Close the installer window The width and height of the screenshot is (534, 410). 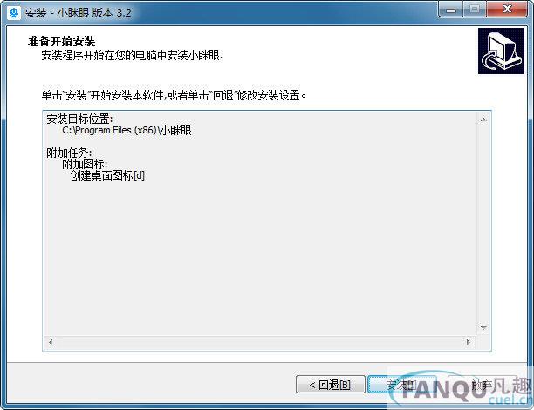(507, 10)
